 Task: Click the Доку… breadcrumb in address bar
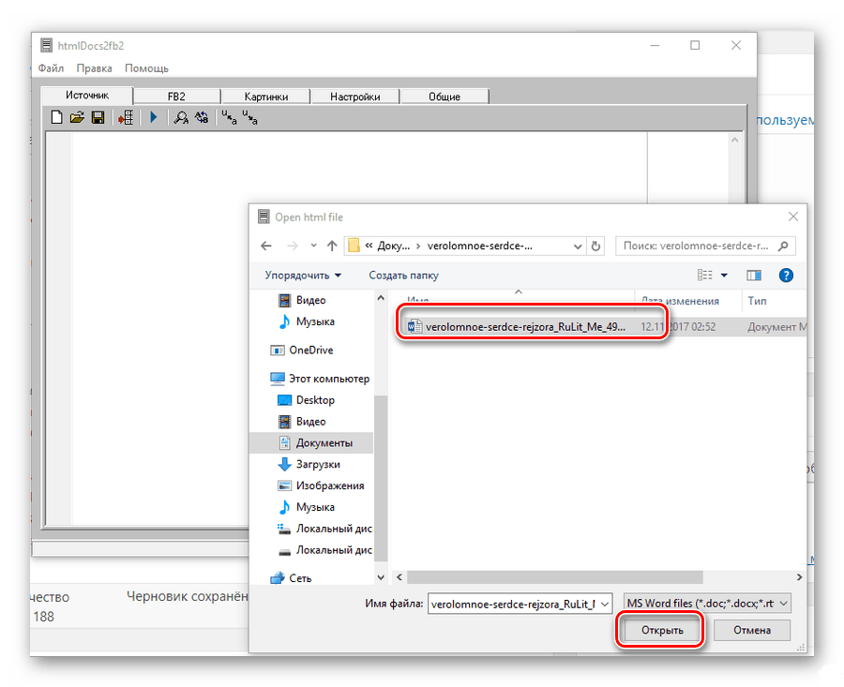coord(393,246)
